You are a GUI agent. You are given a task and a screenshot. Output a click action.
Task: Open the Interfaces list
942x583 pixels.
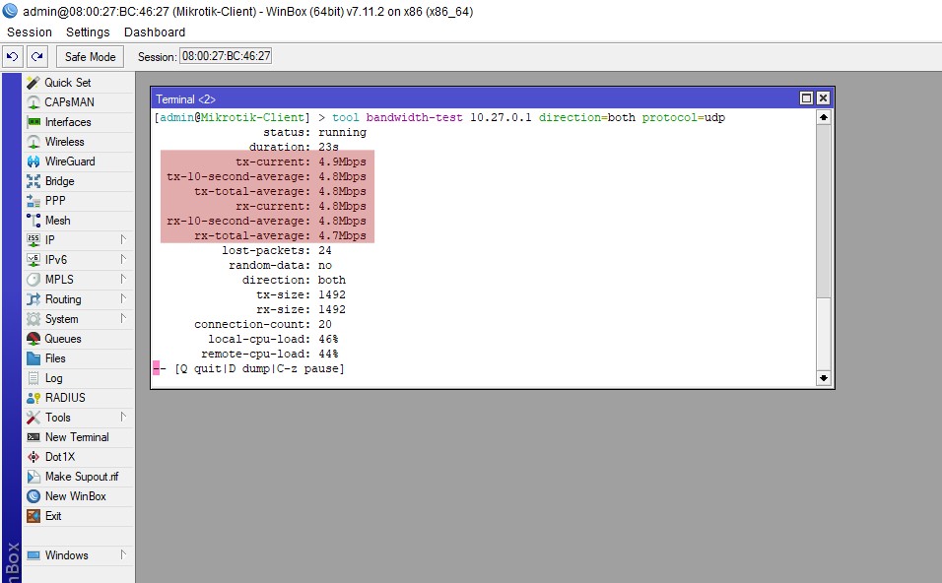[67, 122]
